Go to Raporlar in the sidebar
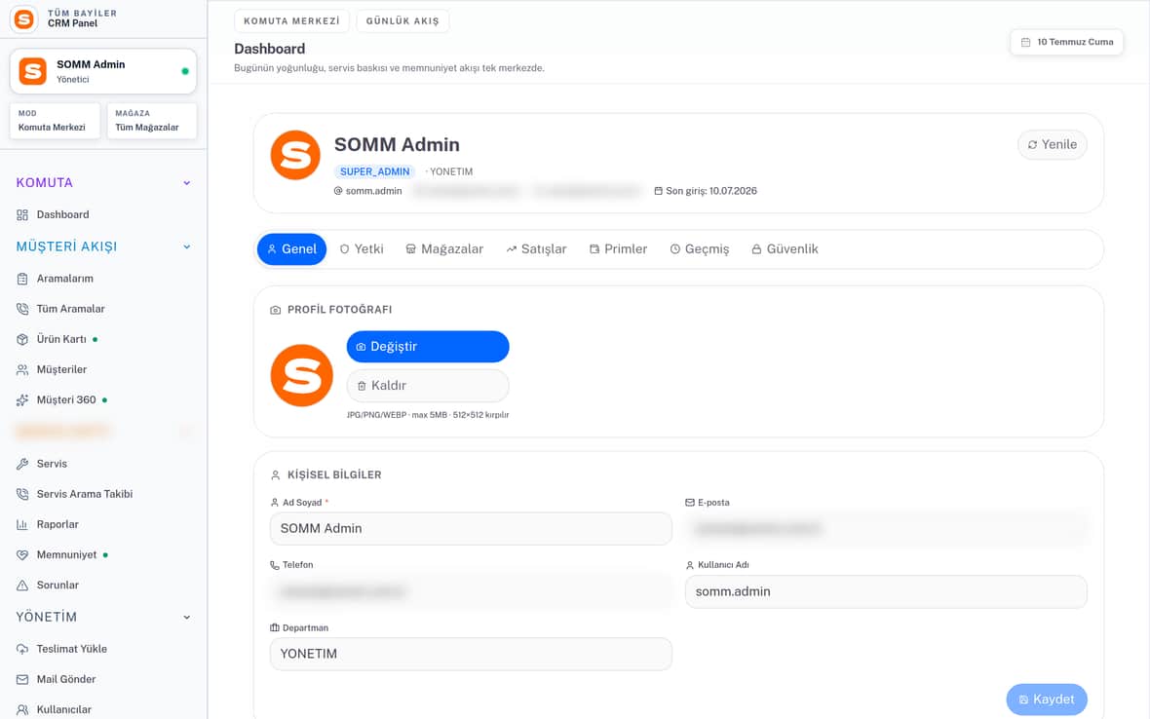1150x719 pixels. click(x=102, y=525)
